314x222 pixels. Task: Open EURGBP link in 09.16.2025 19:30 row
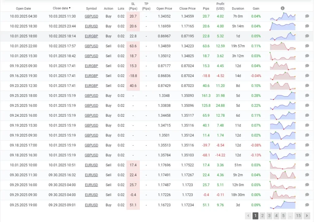coord(91,76)
